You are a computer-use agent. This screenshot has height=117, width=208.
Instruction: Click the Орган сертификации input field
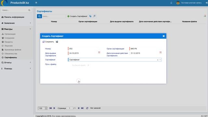pos(146,49)
